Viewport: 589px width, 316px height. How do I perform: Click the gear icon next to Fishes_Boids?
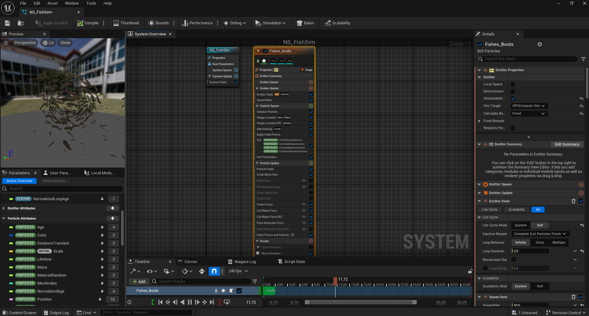tap(540, 44)
